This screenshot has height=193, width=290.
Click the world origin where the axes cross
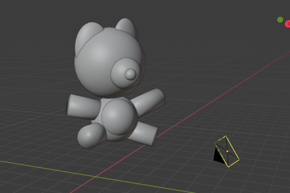coord(95,177)
